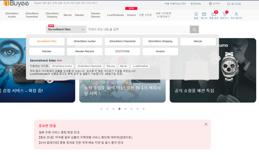
Task: Click the Buyee logo
Action: [x=16, y=3]
